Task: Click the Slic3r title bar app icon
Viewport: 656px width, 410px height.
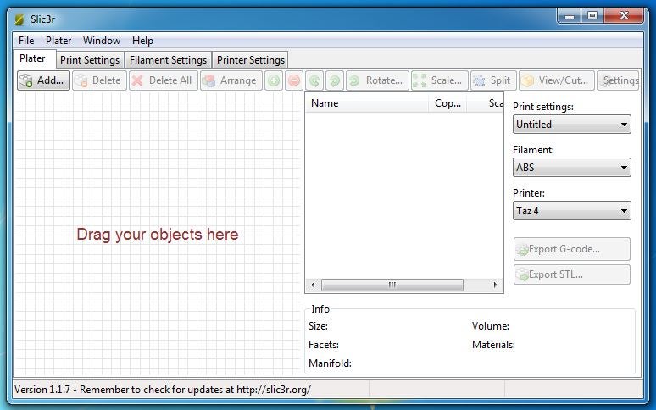Action: 19,19
